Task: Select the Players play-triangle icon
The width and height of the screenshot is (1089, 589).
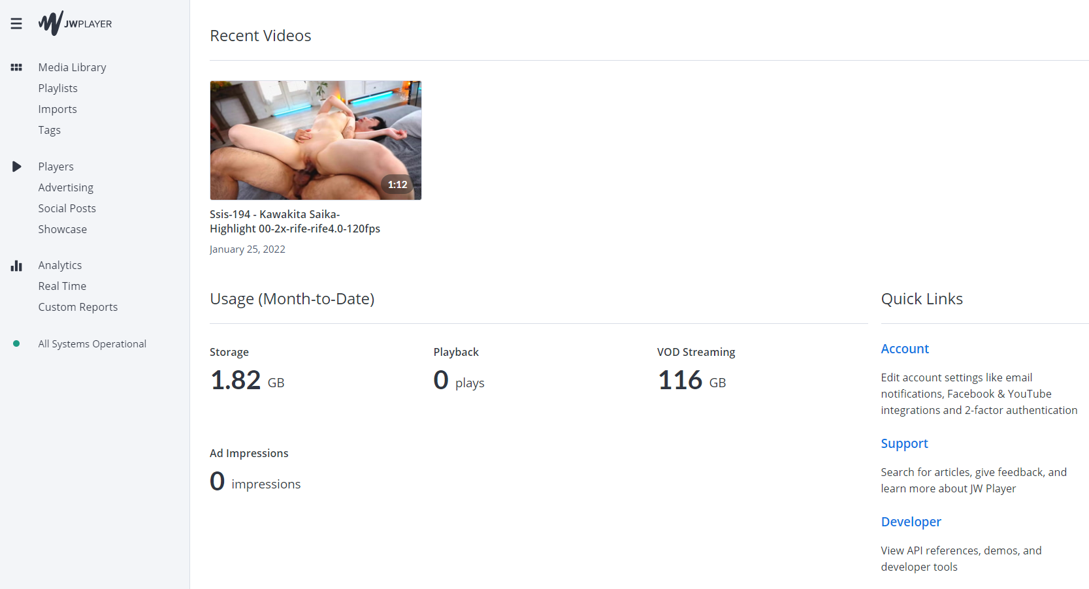Action: point(16,167)
